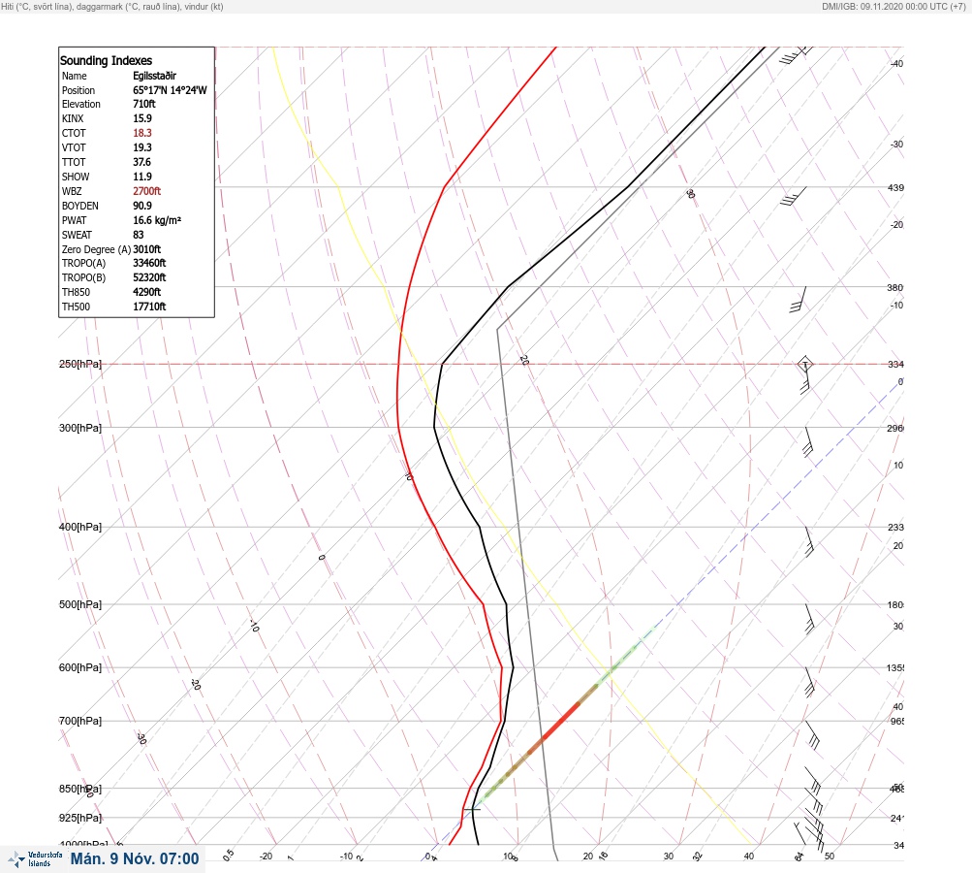972x873 pixels.
Task: Click the KINX value 15.9
Action: (x=141, y=118)
